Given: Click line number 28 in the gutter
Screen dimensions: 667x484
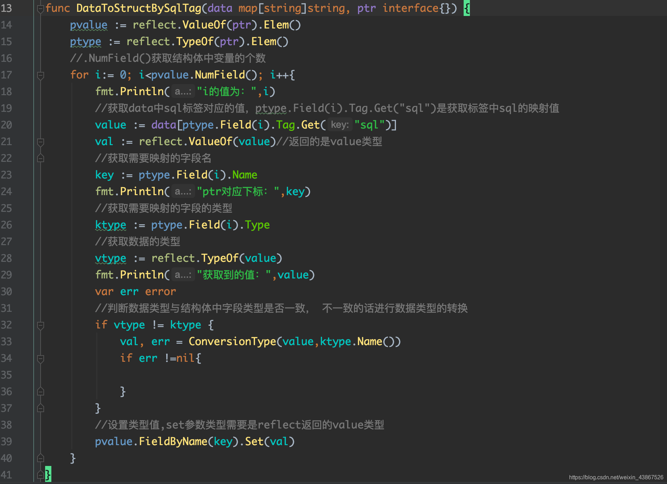Looking at the screenshot, I should click(x=7, y=258).
